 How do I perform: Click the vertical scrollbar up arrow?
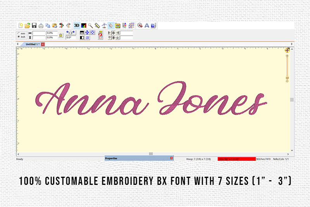pyautogui.click(x=292, y=49)
